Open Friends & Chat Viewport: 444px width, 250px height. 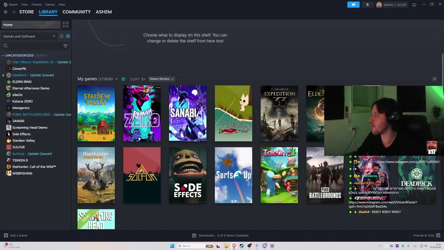click(x=426, y=235)
